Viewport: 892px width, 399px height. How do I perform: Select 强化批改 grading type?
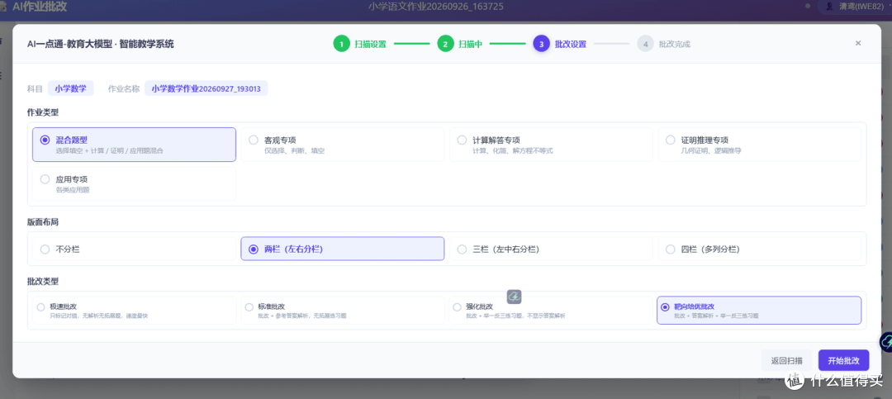pos(551,311)
